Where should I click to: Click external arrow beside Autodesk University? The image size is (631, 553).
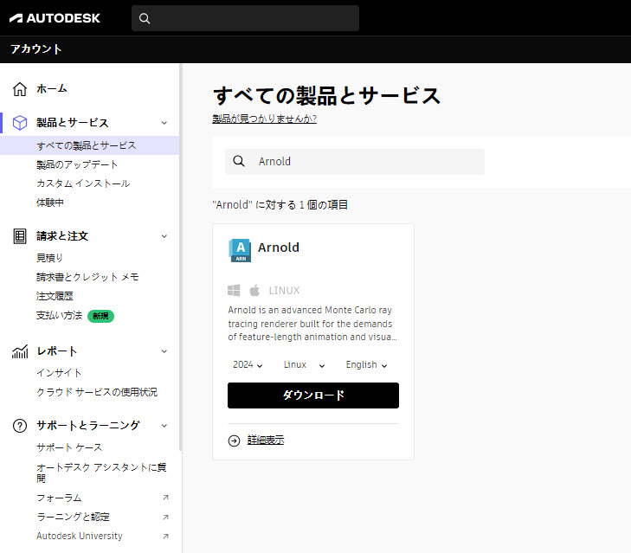point(165,536)
